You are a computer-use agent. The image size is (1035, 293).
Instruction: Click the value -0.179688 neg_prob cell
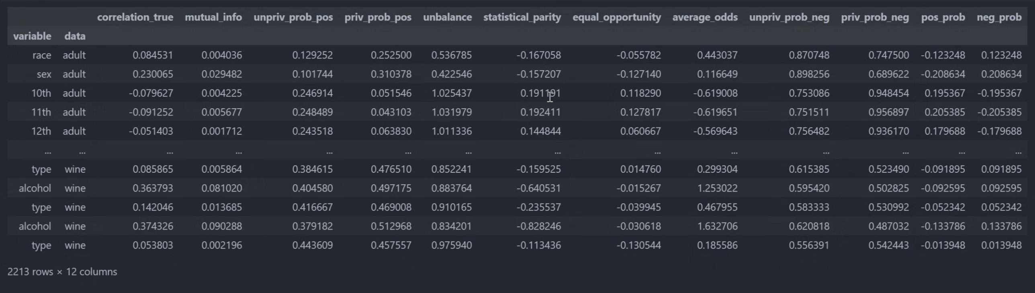pos(1000,131)
